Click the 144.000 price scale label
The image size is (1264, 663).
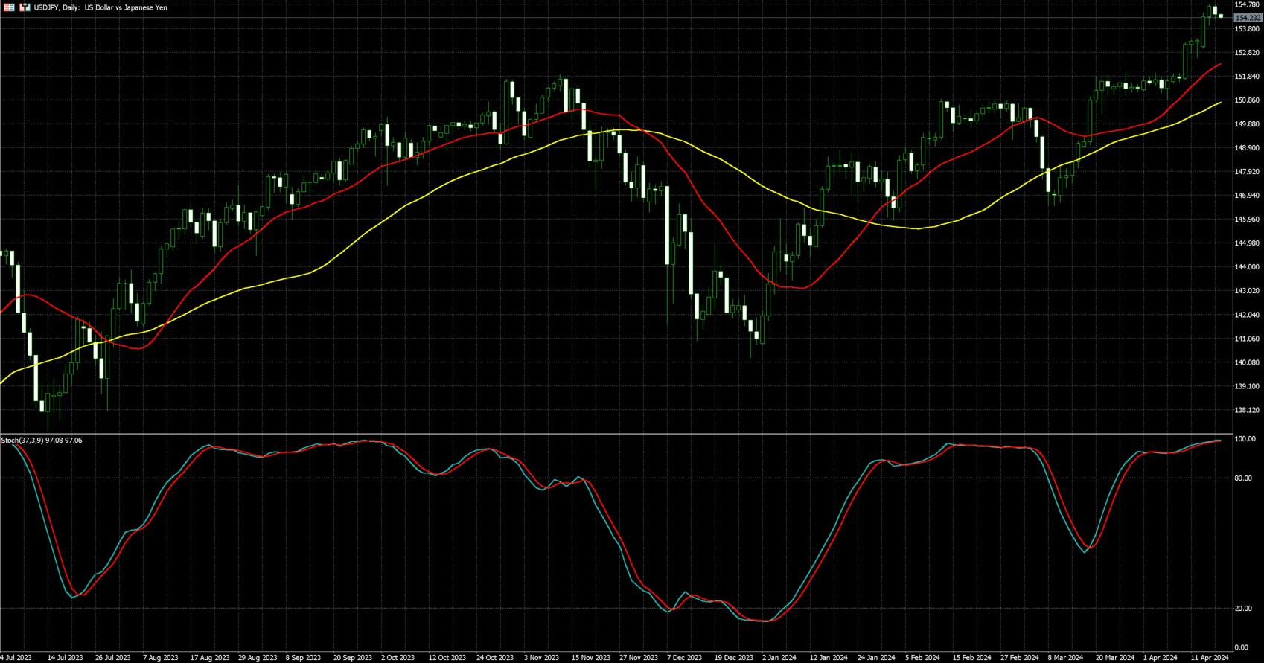(x=1247, y=267)
